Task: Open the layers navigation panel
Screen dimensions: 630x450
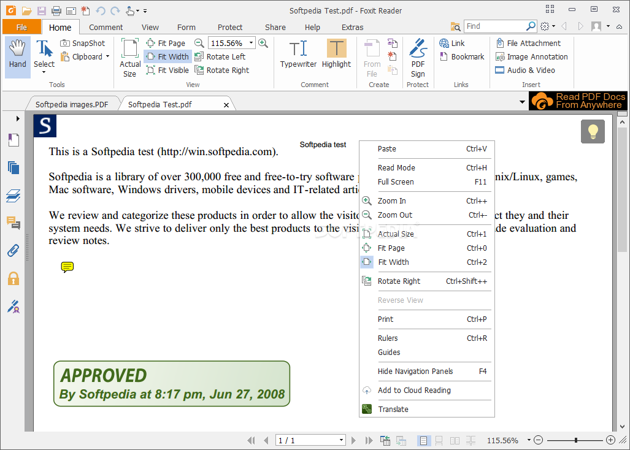Action: pos(13,196)
